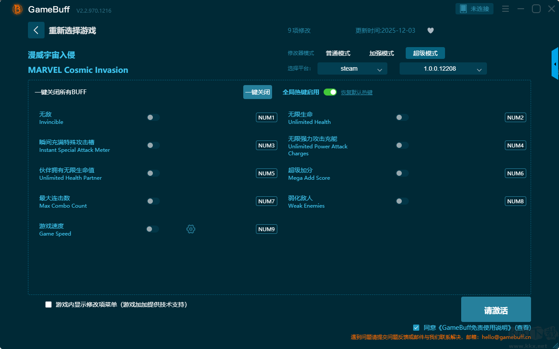Click the phone not-connected icon
Image resolution: width=559 pixels, height=349 pixels.
tap(463, 9)
